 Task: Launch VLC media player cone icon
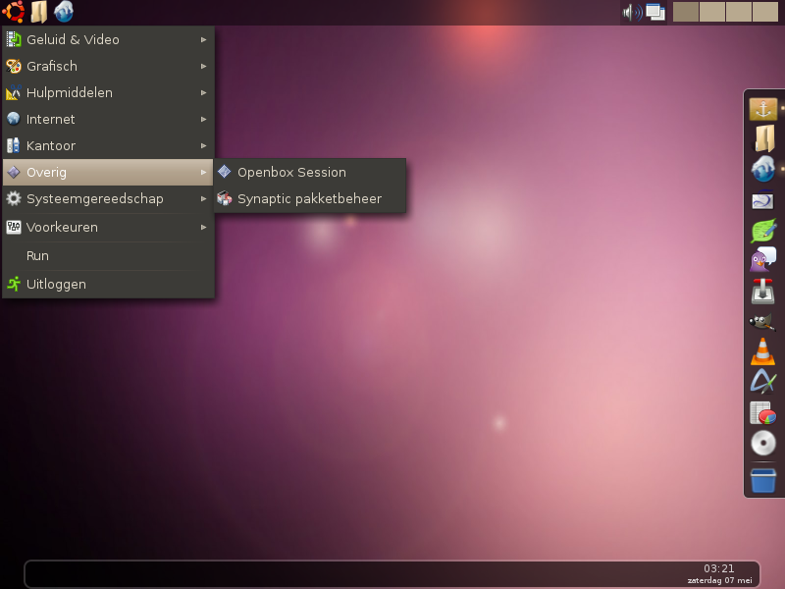coord(763,351)
